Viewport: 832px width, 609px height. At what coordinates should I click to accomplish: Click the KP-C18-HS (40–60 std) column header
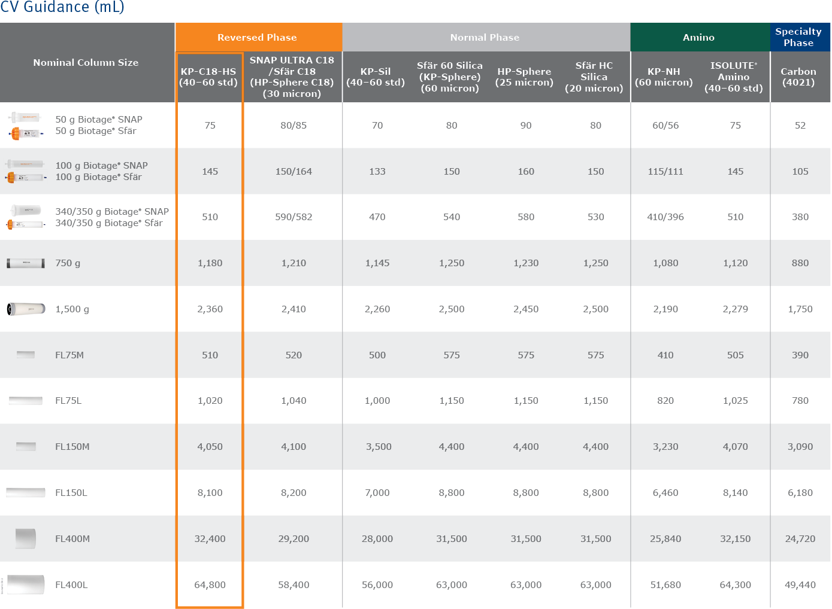click(208, 77)
